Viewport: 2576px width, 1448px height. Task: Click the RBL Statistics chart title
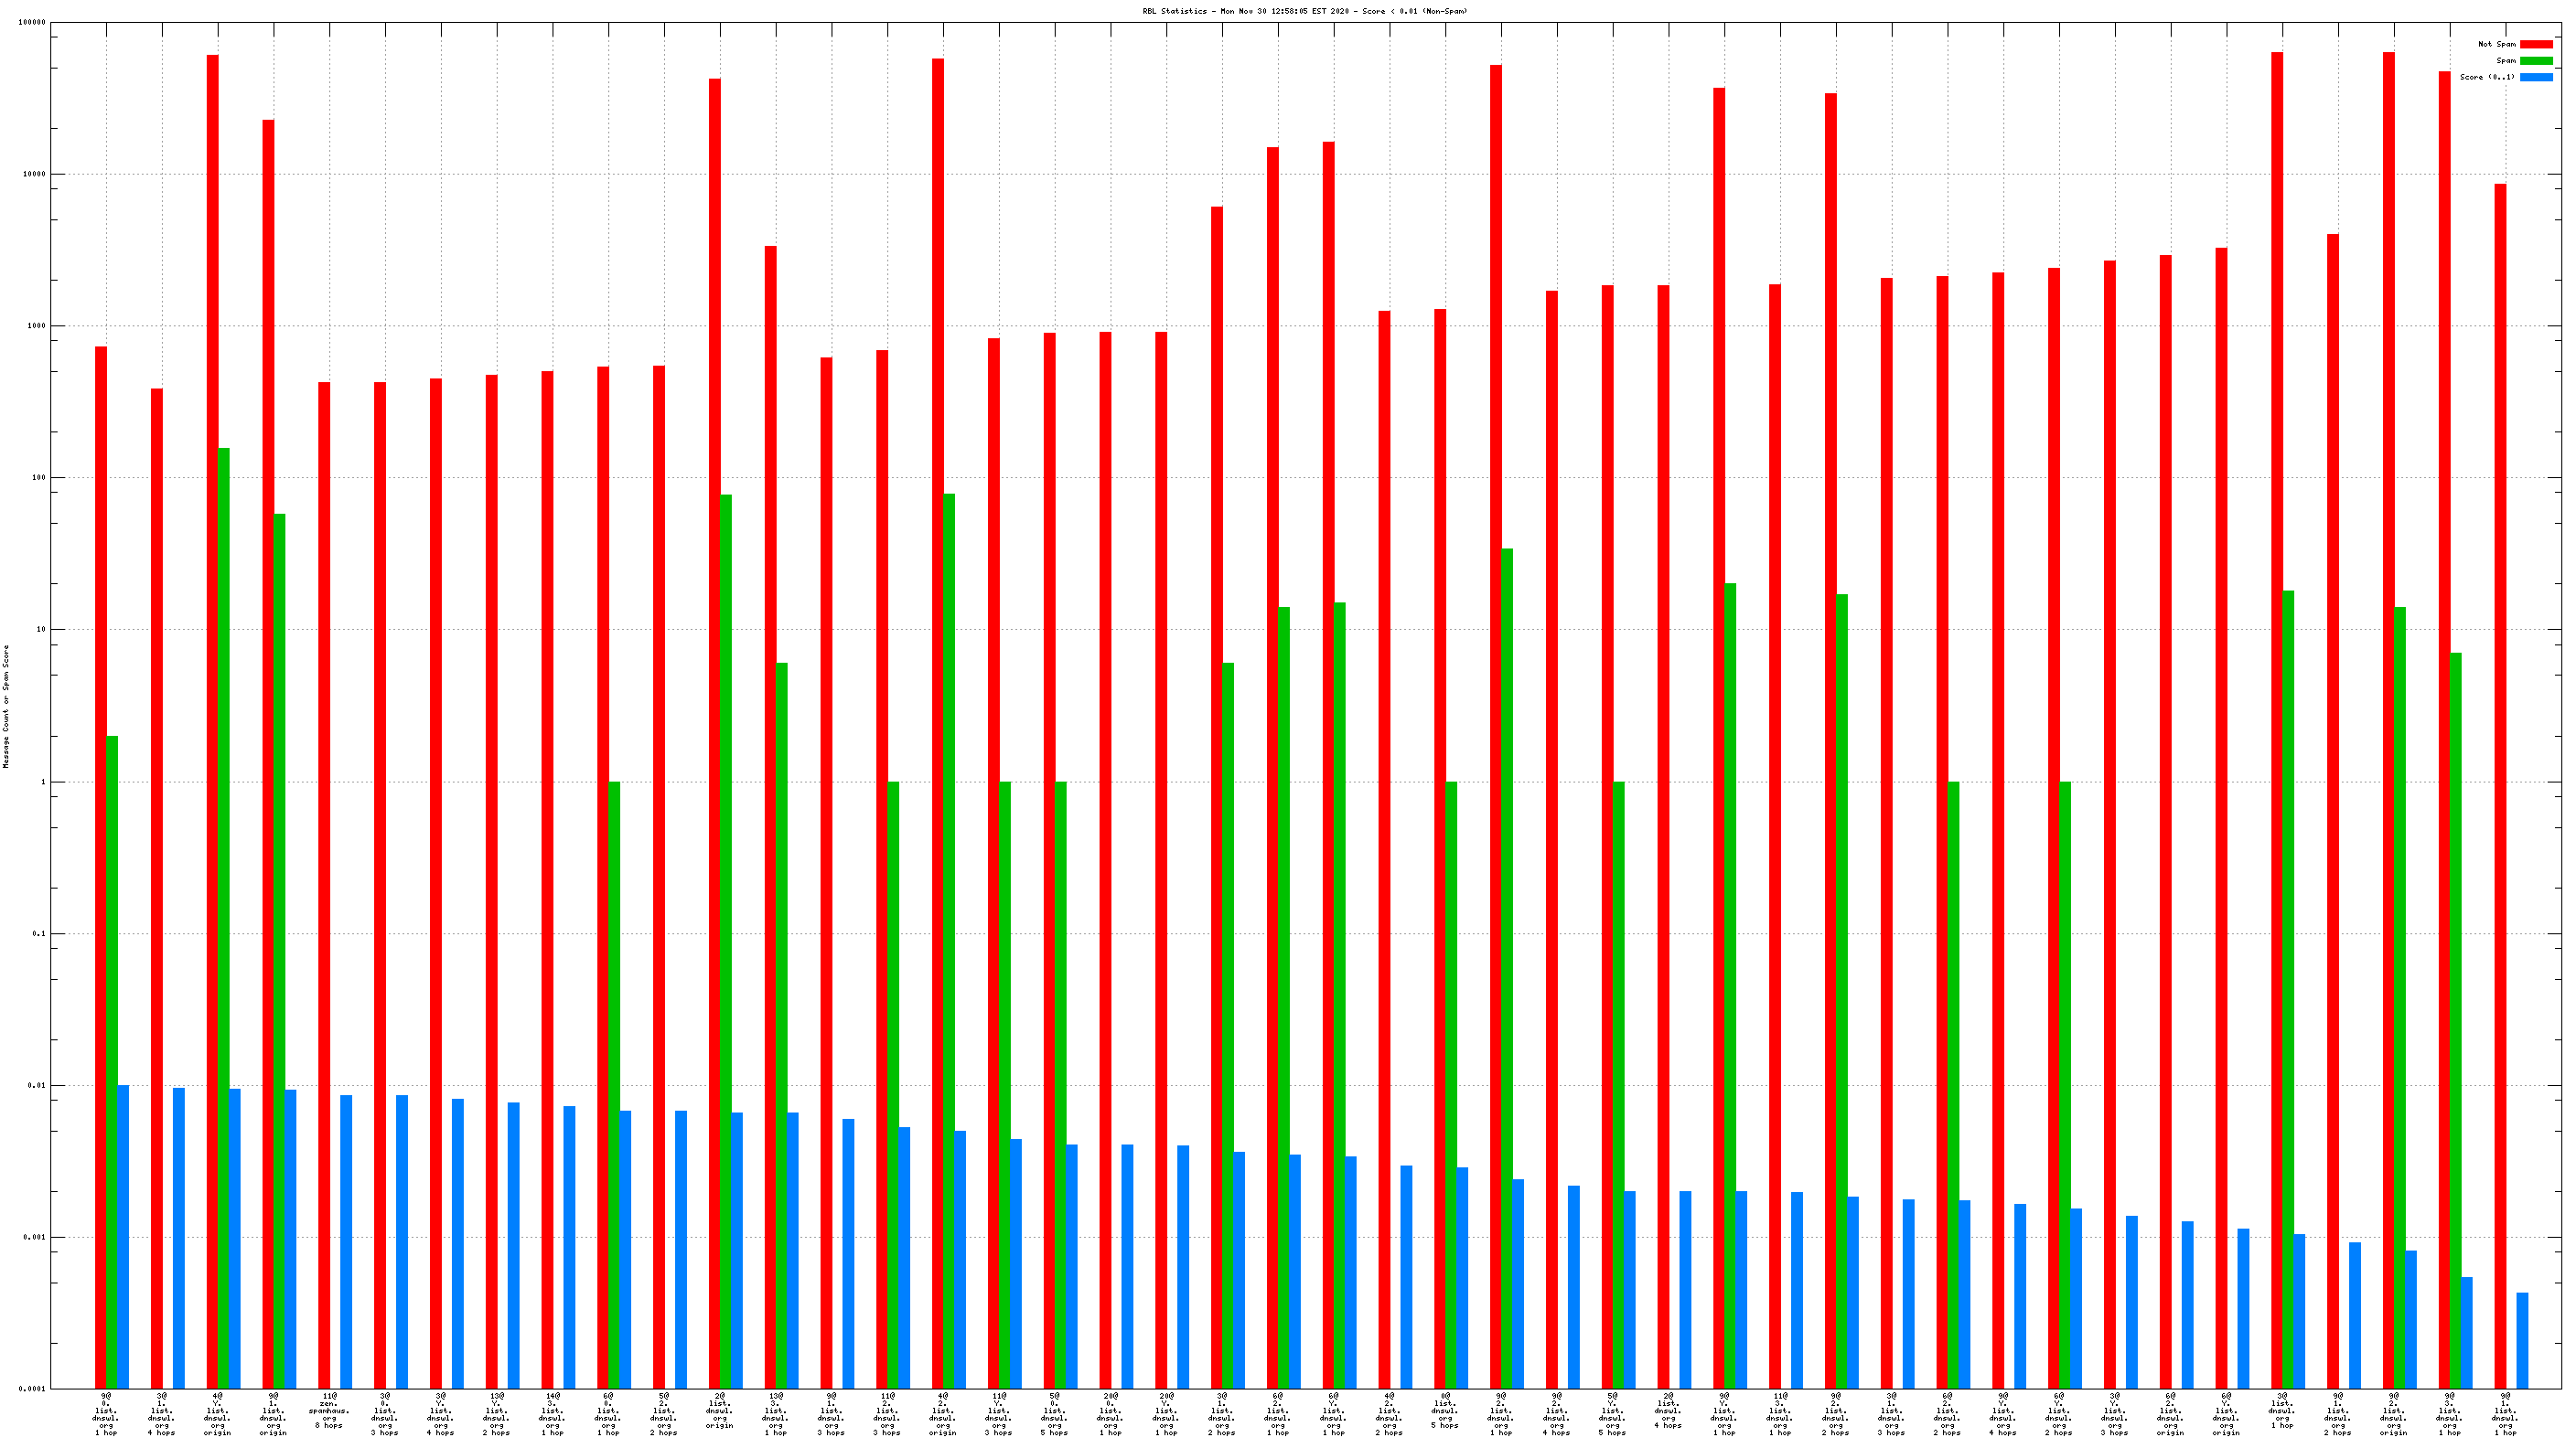tap(1304, 11)
